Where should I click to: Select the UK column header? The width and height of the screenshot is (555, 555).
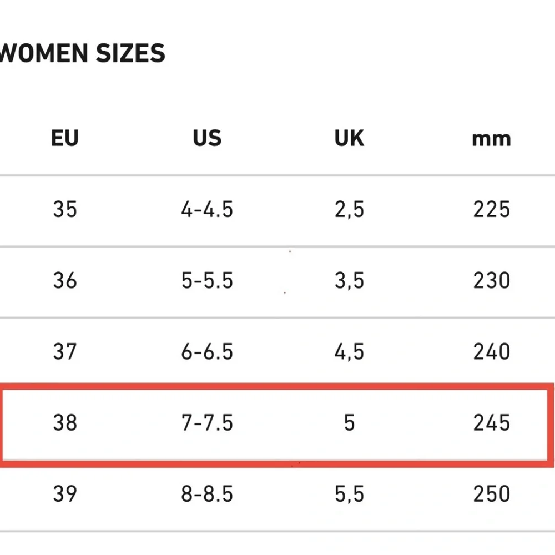349,138
